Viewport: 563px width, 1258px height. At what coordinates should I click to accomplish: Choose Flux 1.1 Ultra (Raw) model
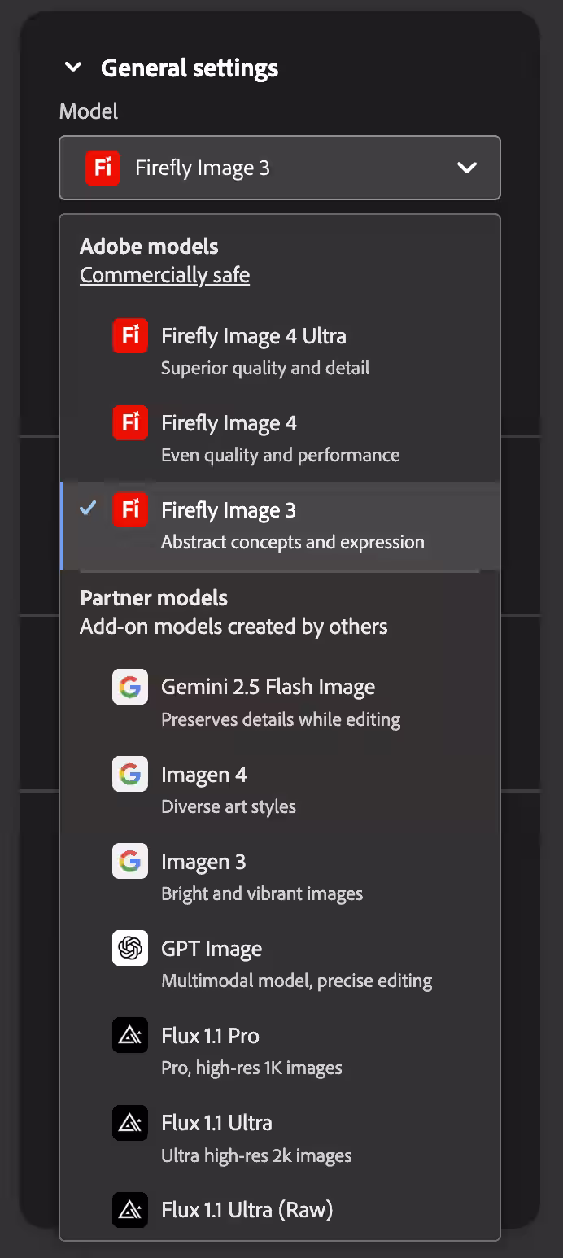point(280,1210)
